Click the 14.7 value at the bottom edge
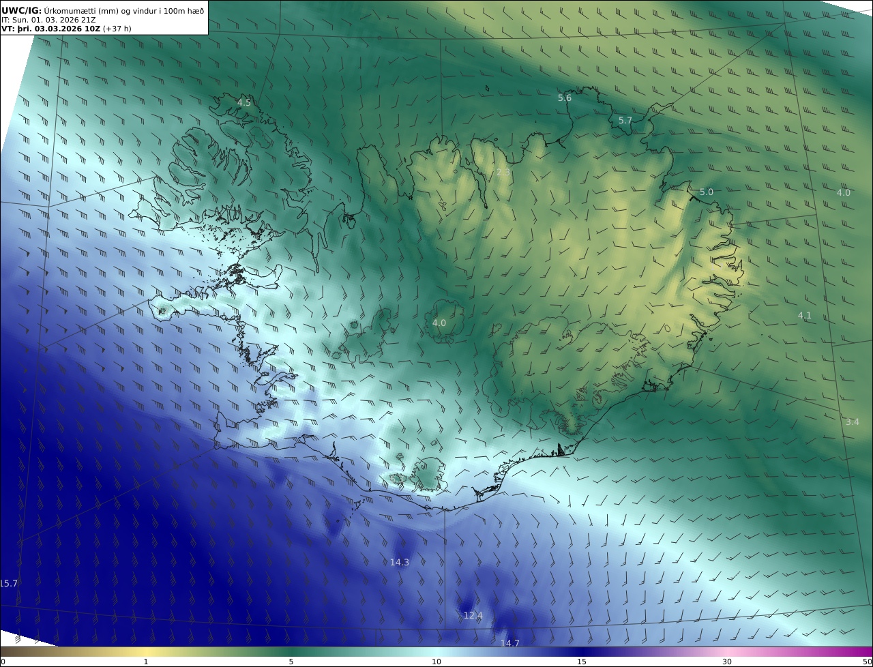This screenshot has height=667, width=873. (x=510, y=643)
